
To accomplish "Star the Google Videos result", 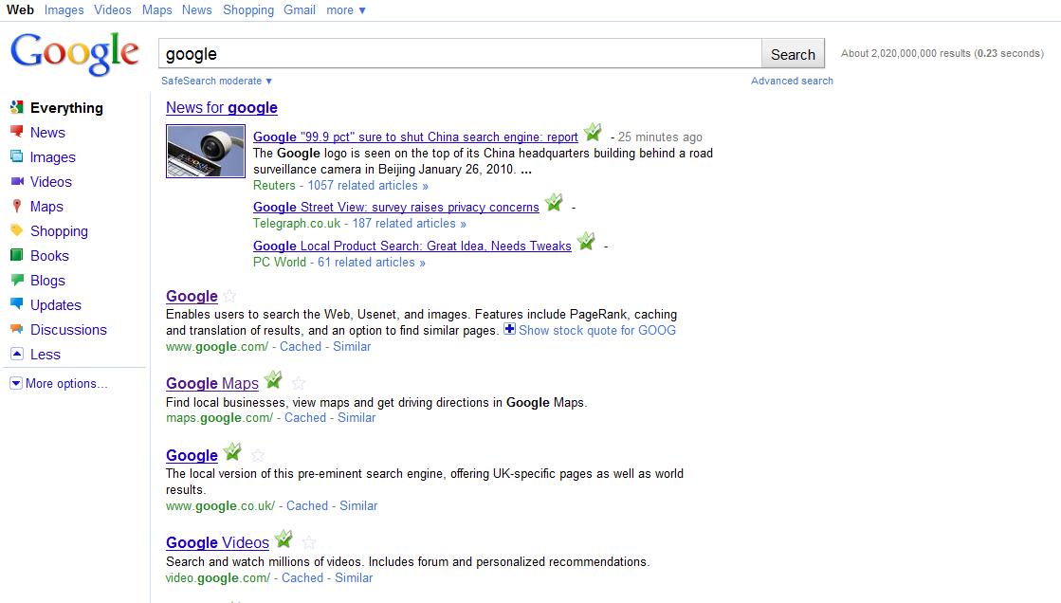I will (x=309, y=542).
